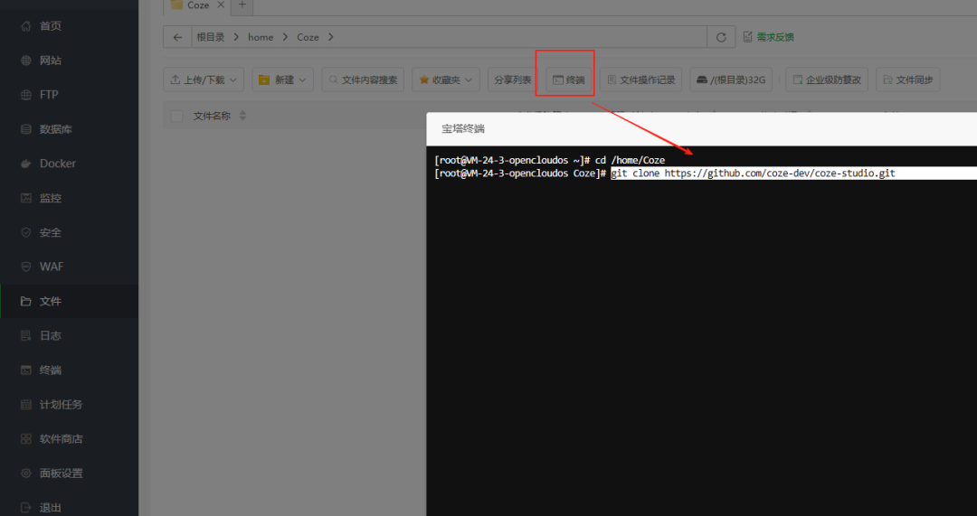The height and width of the screenshot is (516, 977).
Task: Click the globe icon next to 网站
Action: (x=25, y=61)
